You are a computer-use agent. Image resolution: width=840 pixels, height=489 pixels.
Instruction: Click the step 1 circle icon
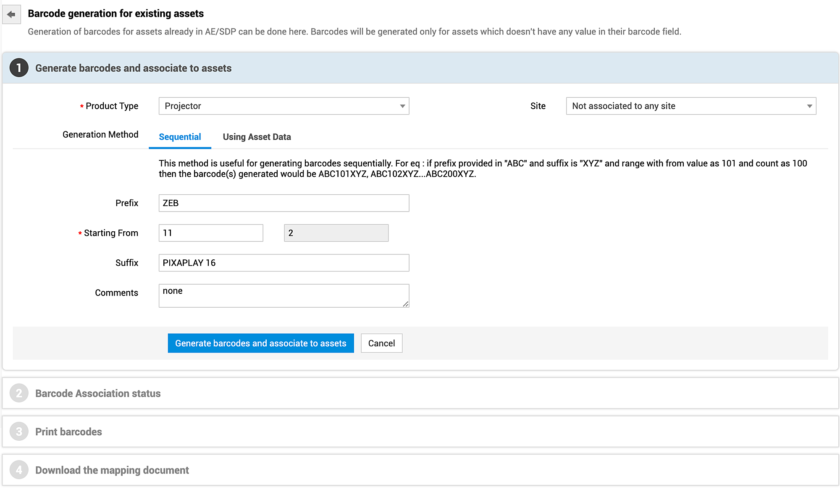pyautogui.click(x=19, y=68)
